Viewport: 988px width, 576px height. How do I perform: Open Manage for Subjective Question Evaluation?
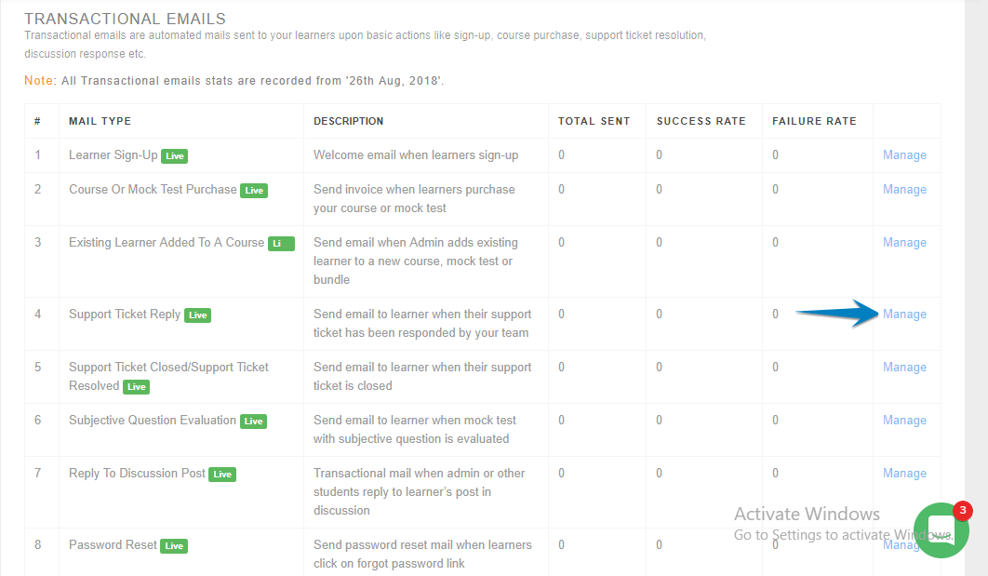[904, 421]
